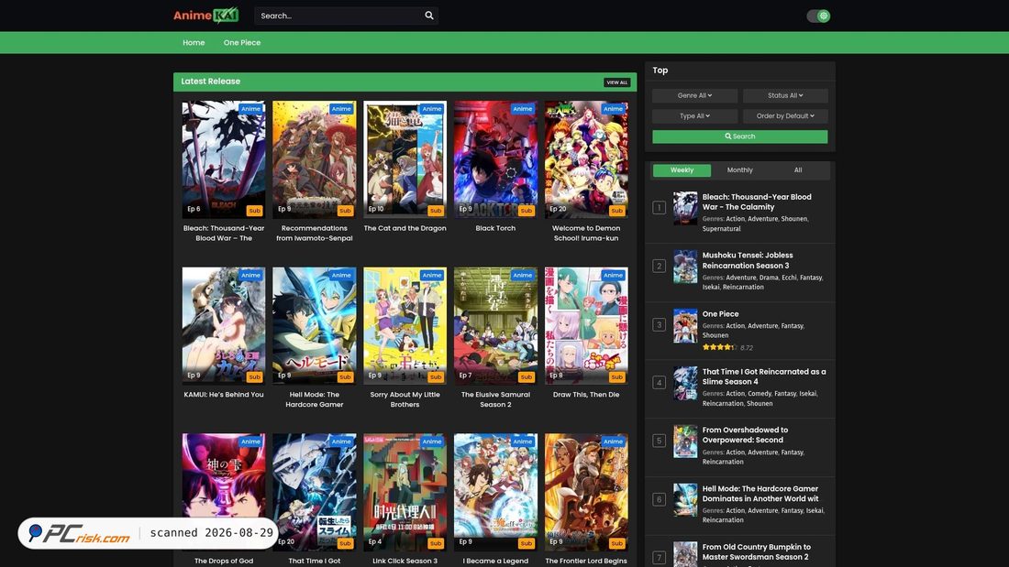This screenshot has height=567, width=1009.
Task: Click KAMUI: He's Behind You title
Action: [223, 395]
